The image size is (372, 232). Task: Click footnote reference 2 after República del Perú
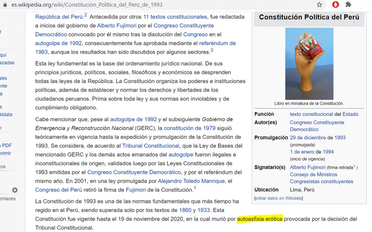tap(86, 15)
